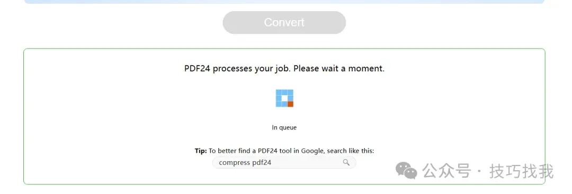Click the word "compress" in the search box

point(235,163)
